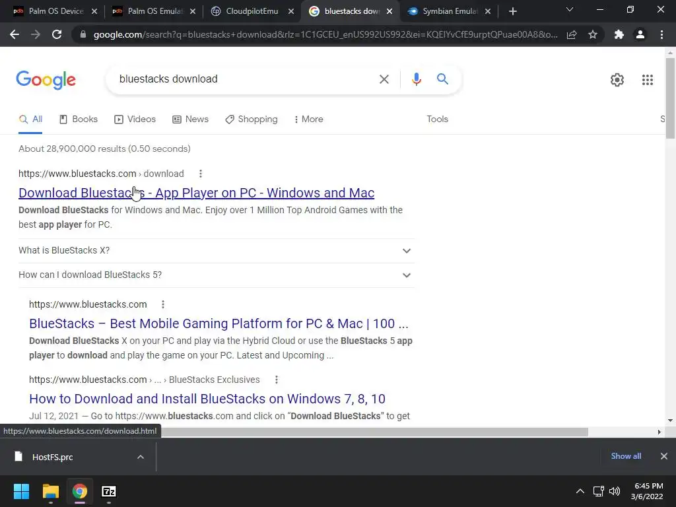
Task: Select the Books search filter
Action: pyautogui.click(x=79, y=119)
